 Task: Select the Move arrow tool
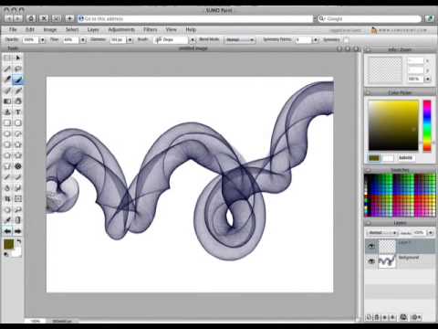pyautogui.click(x=17, y=58)
